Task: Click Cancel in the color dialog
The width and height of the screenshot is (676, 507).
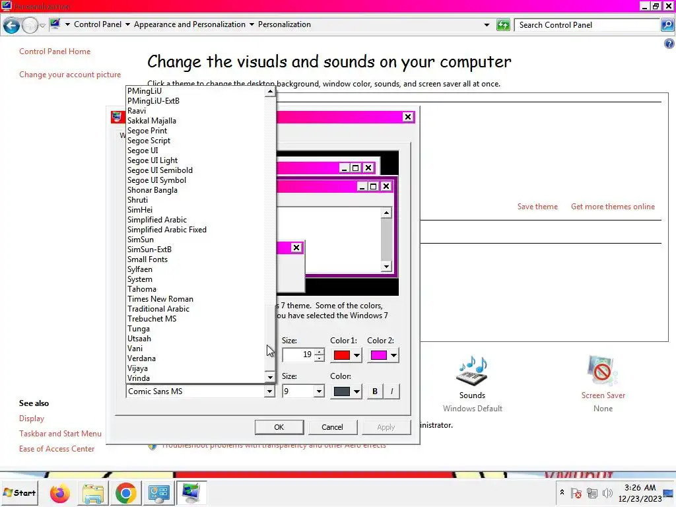Action: pos(332,427)
